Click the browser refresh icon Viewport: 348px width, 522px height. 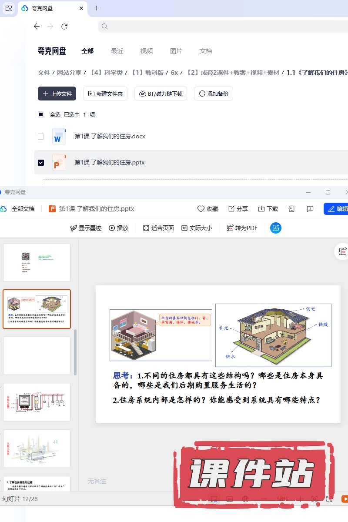click(x=64, y=27)
